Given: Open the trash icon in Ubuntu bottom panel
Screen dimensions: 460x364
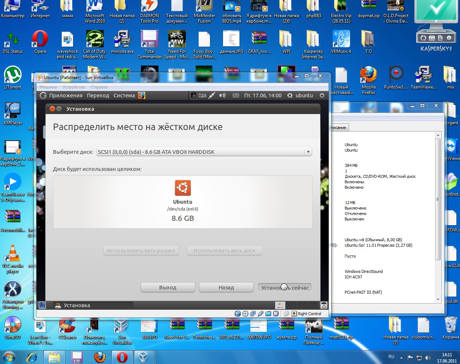Looking at the screenshot, I should coord(323,305).
